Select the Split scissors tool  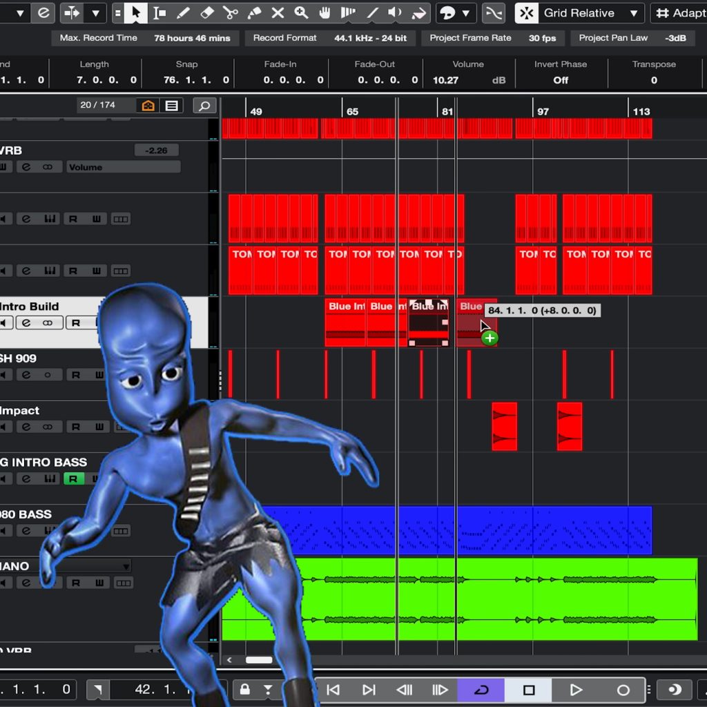click(231, 12)
